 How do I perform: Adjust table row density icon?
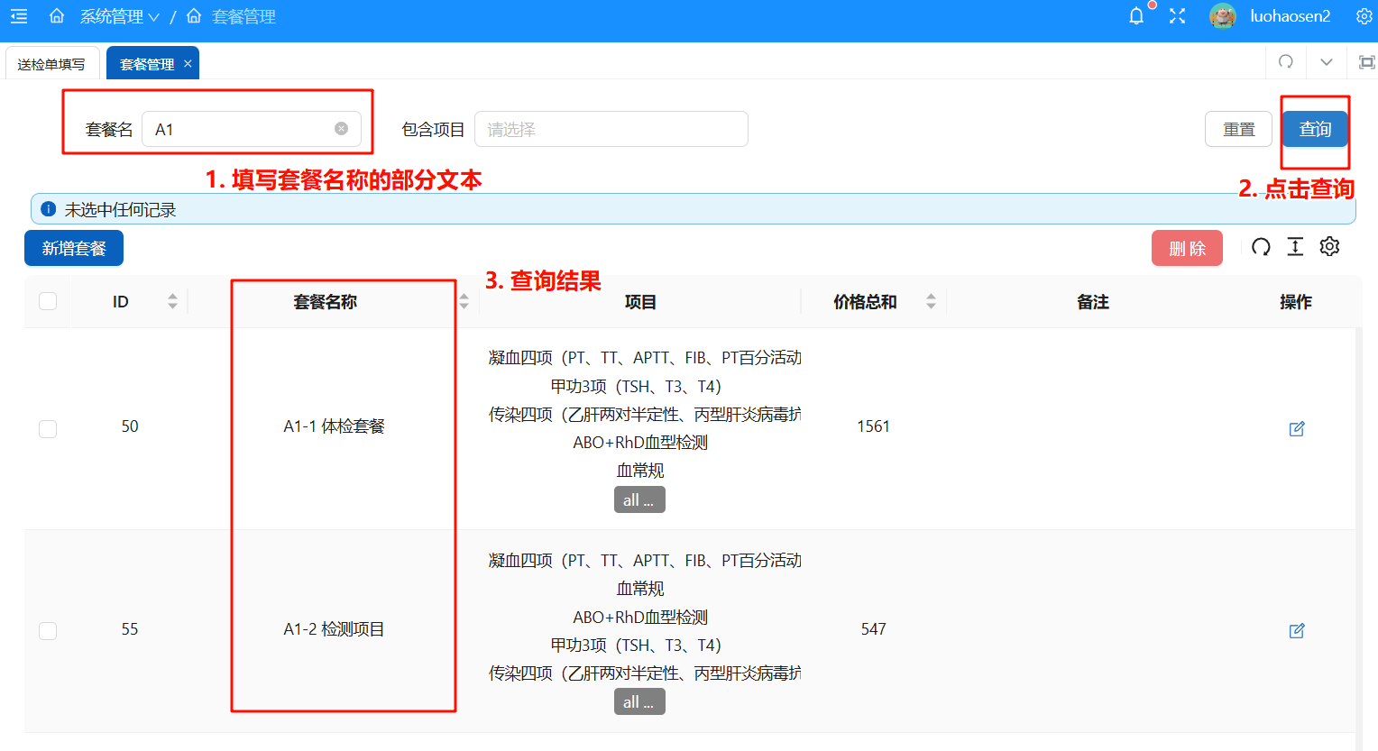[x=1295, y=247]
